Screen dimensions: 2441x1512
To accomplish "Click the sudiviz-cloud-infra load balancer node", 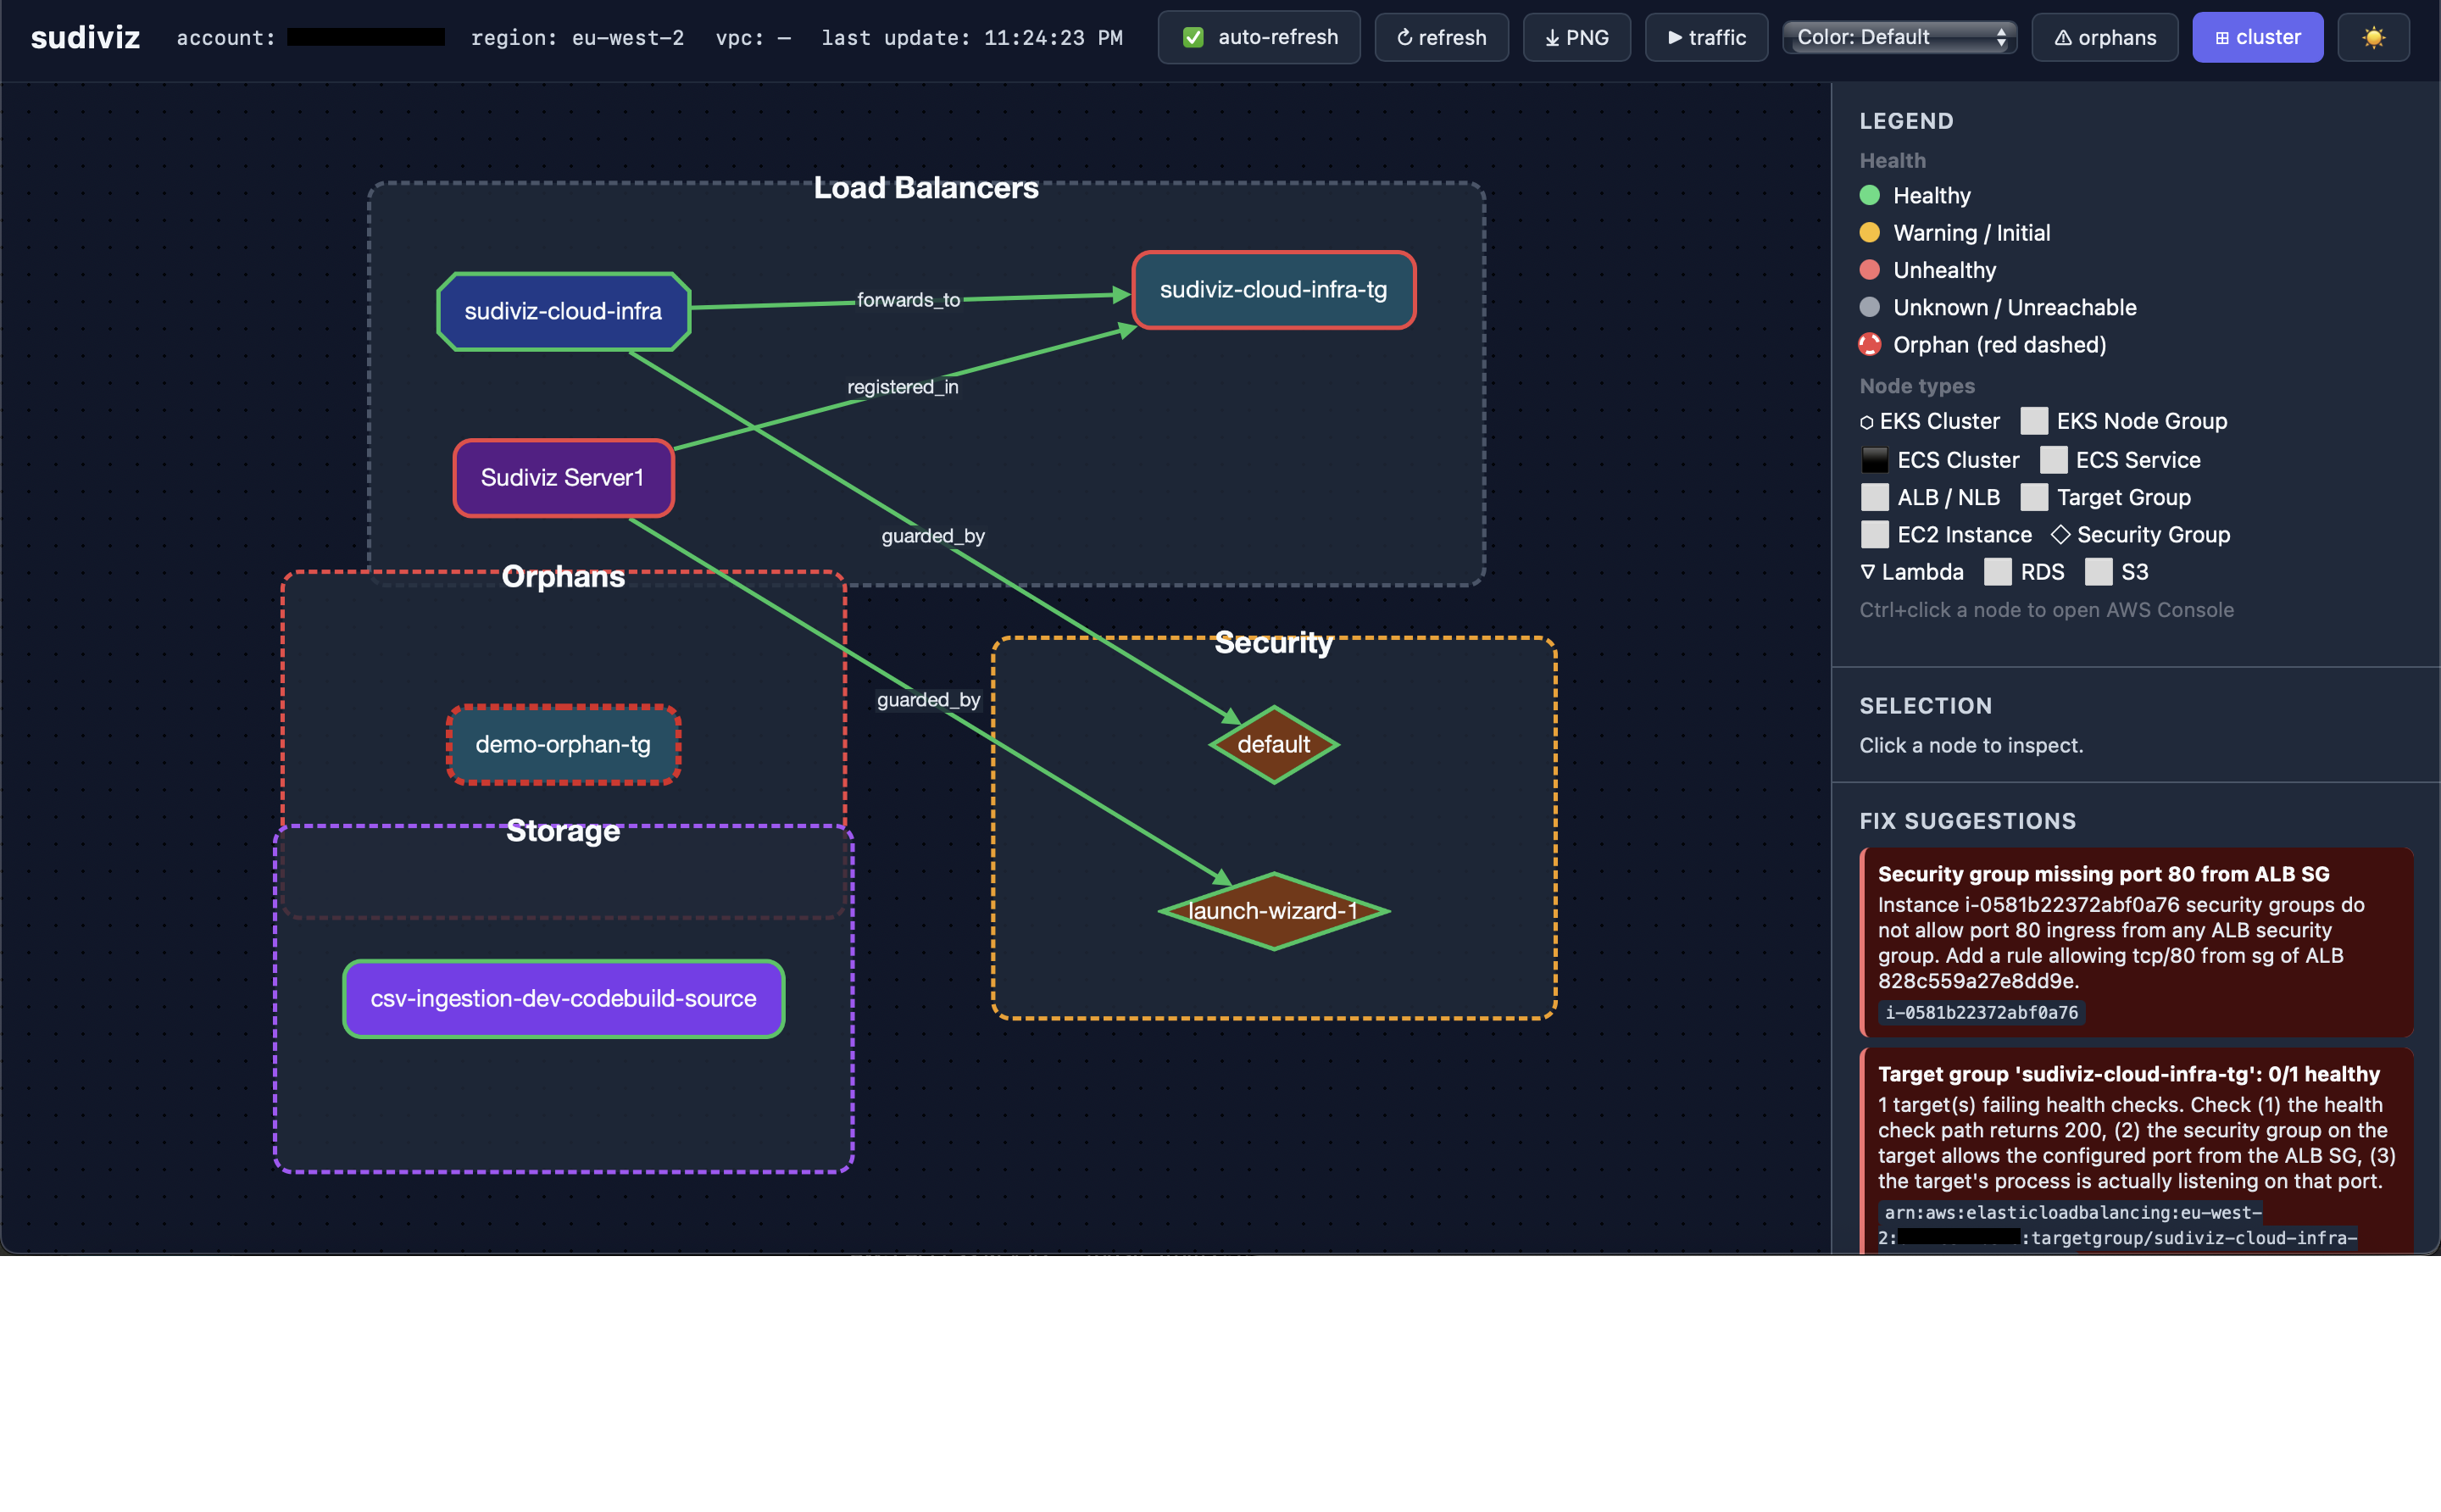I will click(563, 311).
